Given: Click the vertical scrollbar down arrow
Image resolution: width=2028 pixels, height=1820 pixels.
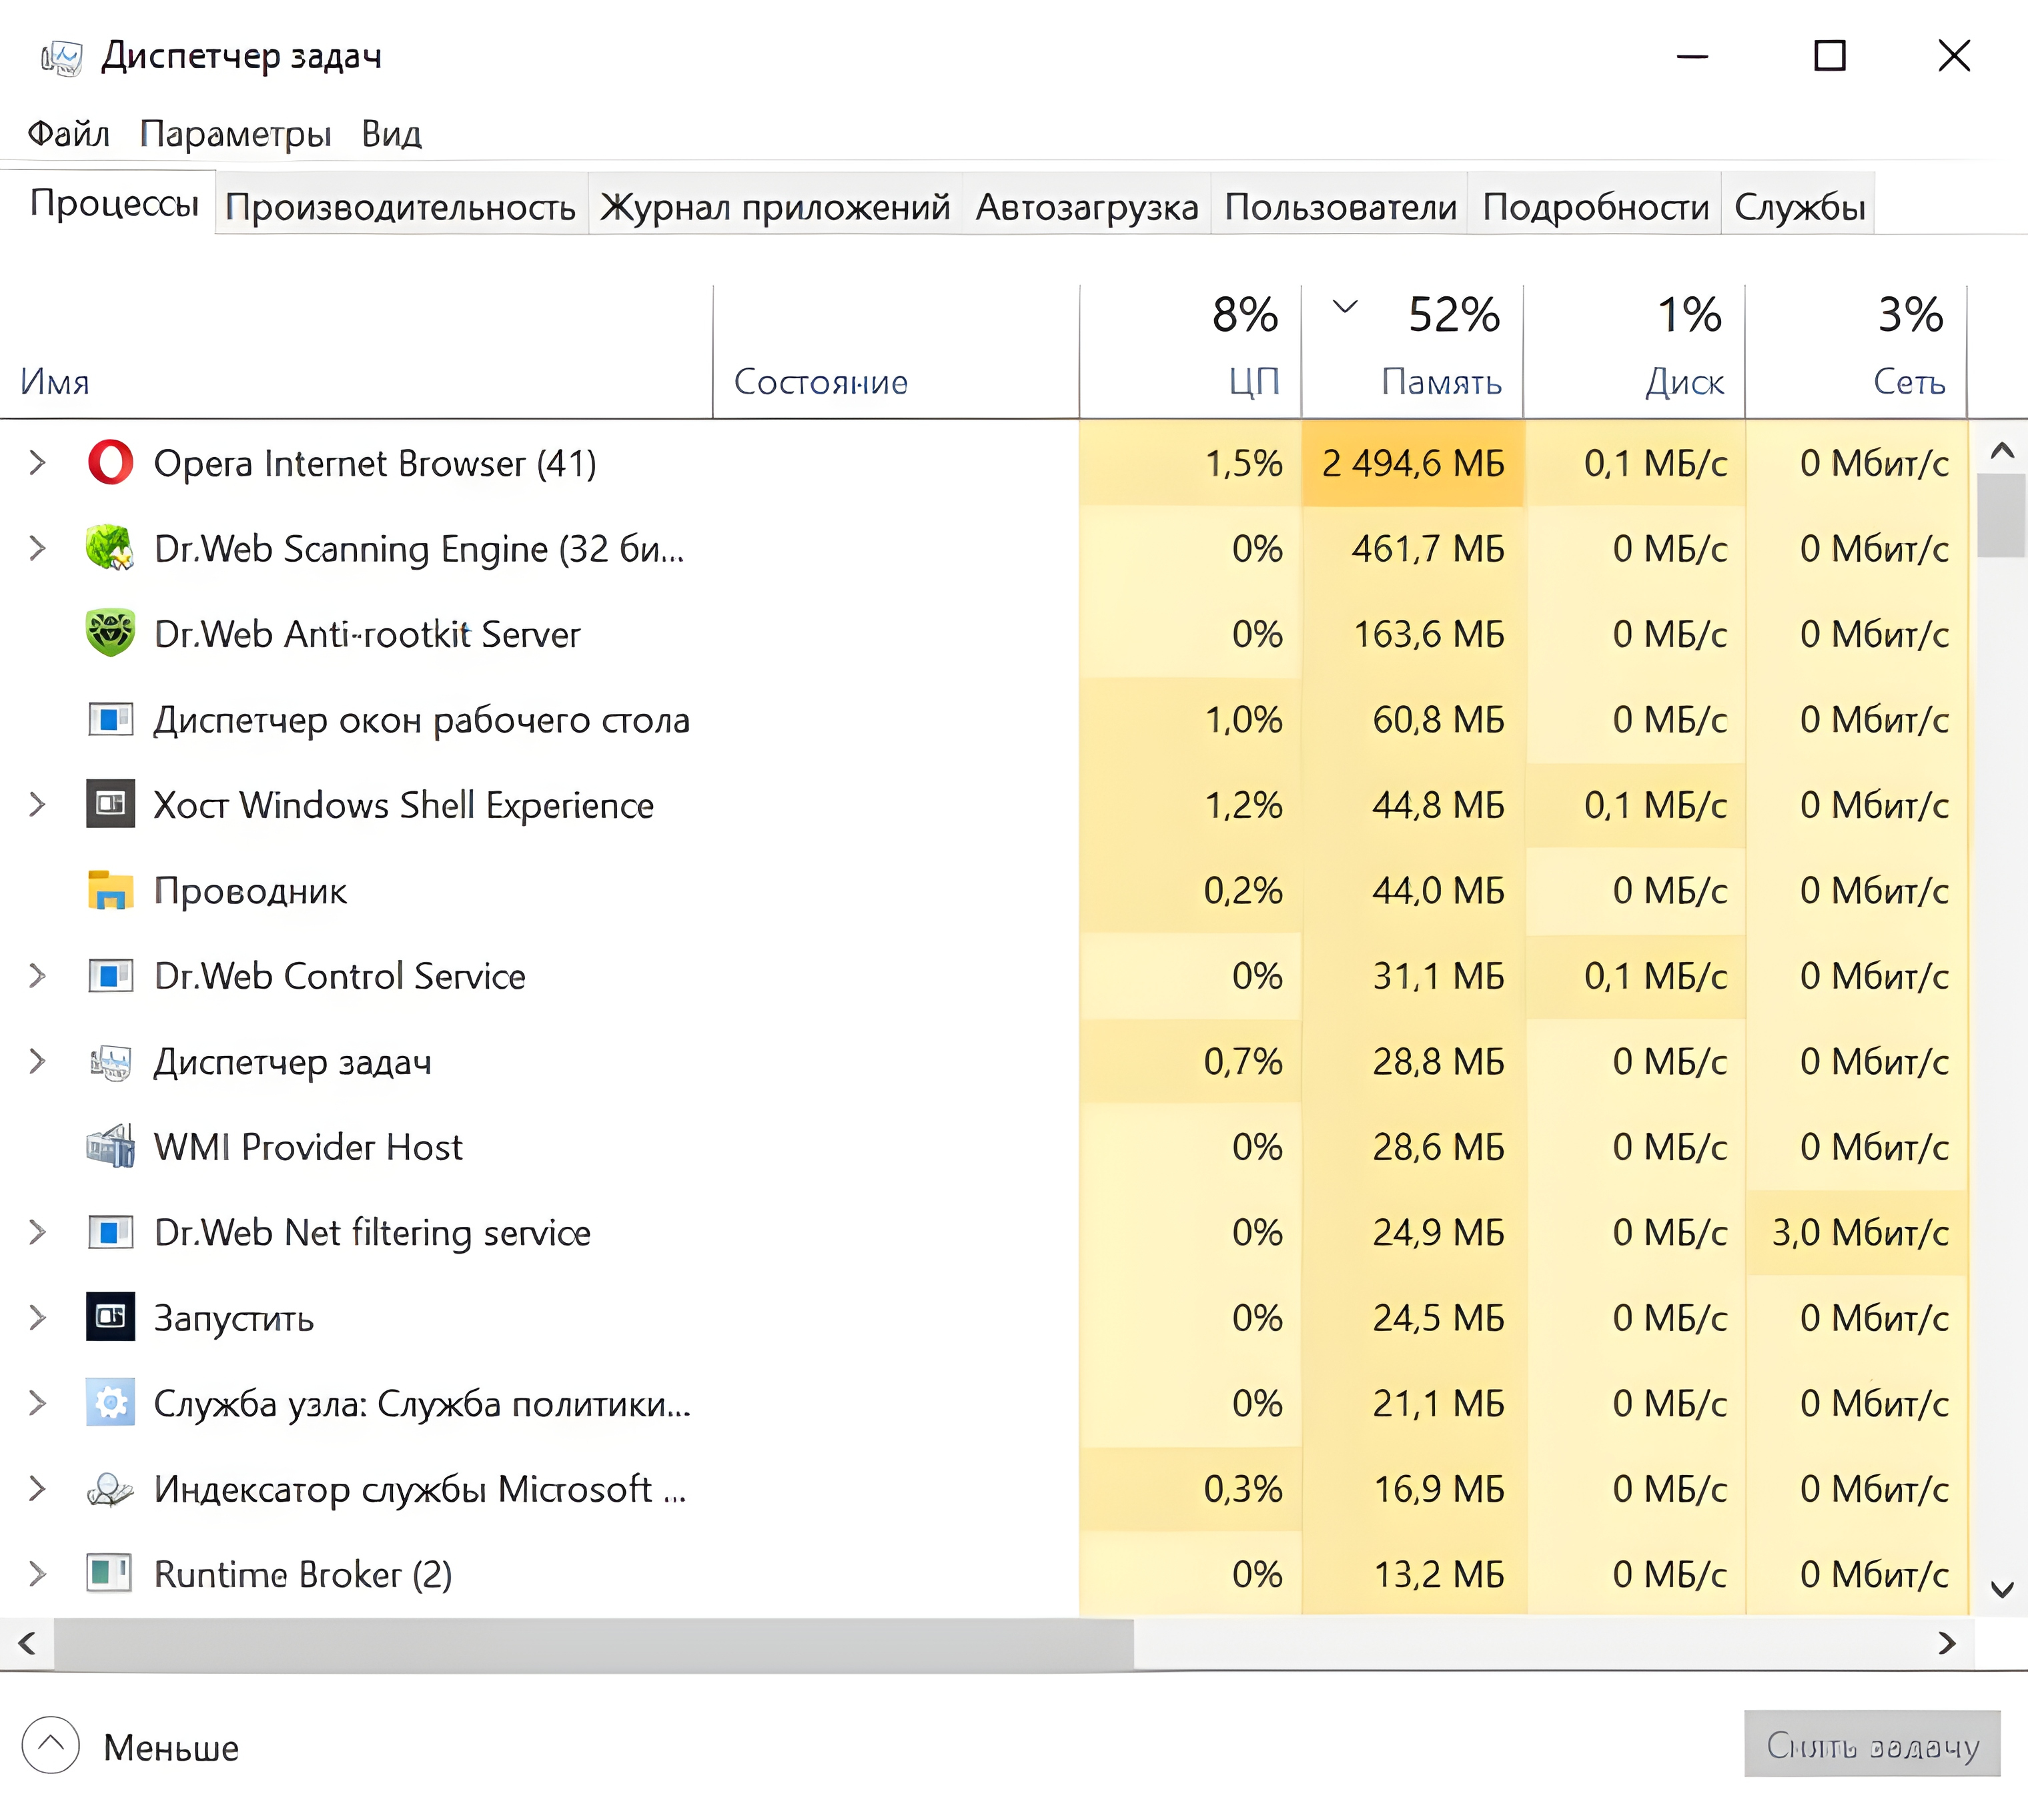Looking at the screenshot, I should click(2002, 1589).
